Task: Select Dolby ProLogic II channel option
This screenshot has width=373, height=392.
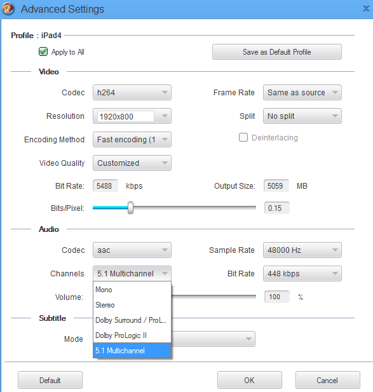Action: tap(132, 335)
